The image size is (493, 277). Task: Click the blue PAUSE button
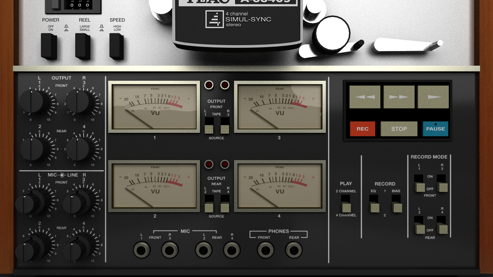[435, 129]
